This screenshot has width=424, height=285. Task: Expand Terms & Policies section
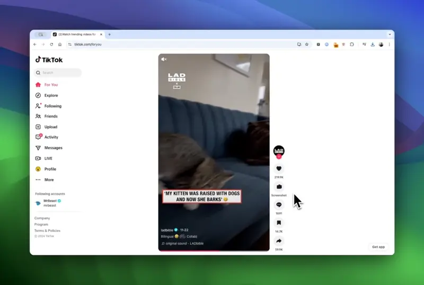[47, 230]
